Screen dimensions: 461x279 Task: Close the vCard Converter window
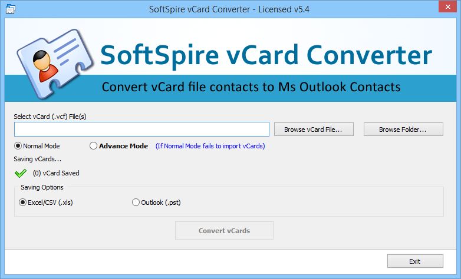point(447,6)
